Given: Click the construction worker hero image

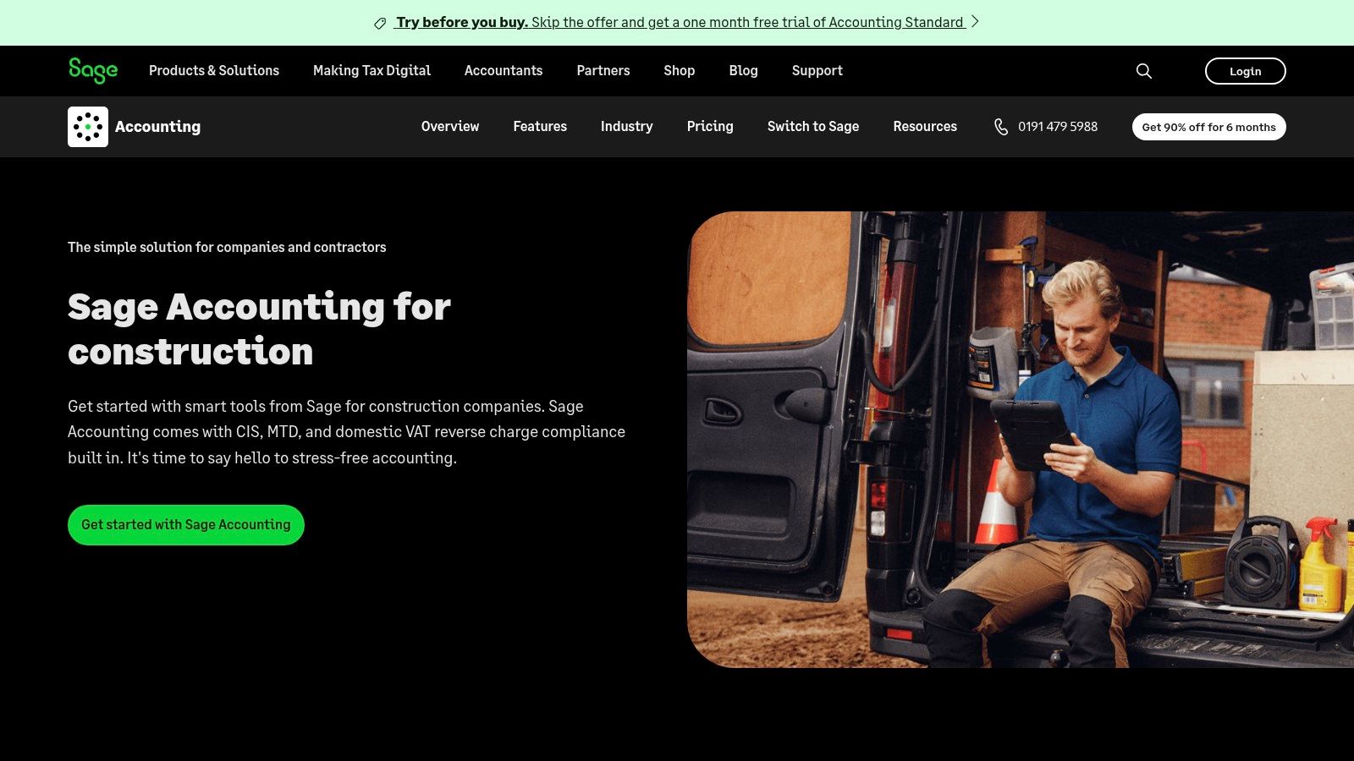Looking at the screenshot, I should [1021, 440].
